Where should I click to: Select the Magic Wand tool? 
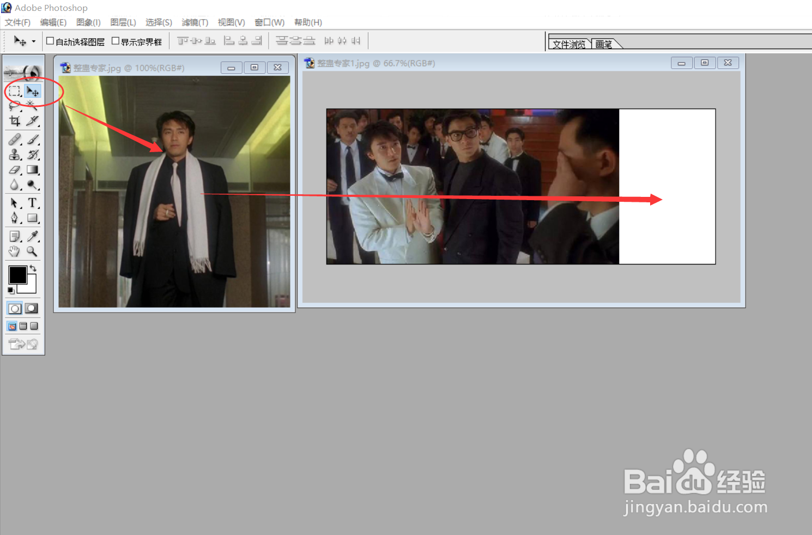click(33, 106)
